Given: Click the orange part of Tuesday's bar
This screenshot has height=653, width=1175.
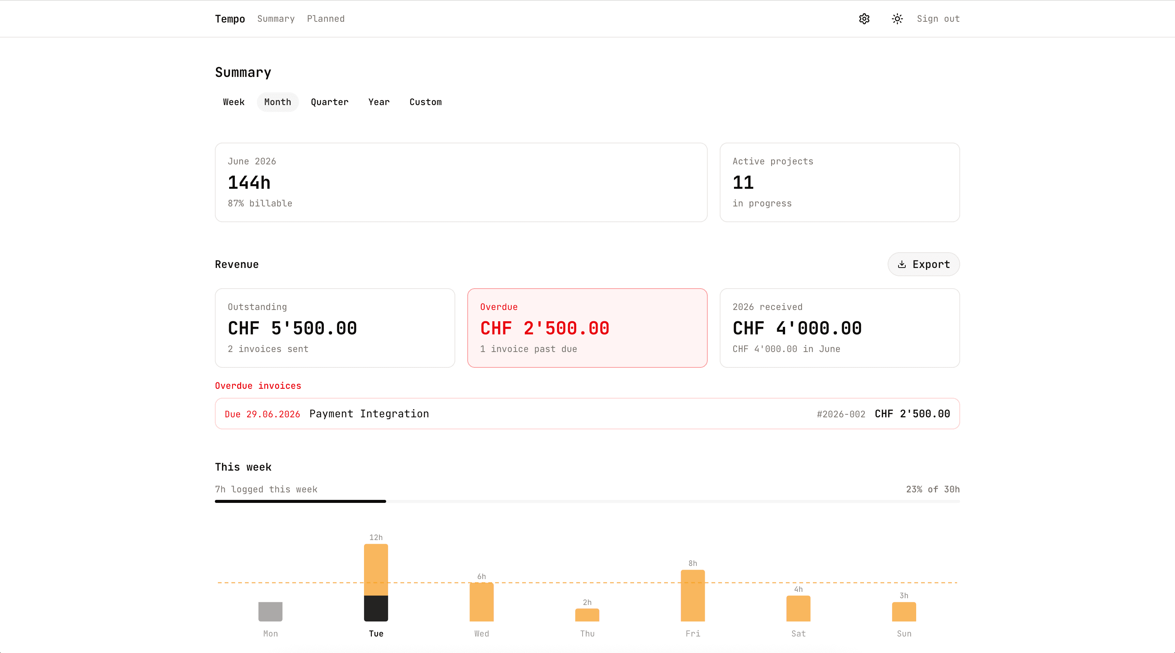Looking at the screenshot, I should pos(376,570).
